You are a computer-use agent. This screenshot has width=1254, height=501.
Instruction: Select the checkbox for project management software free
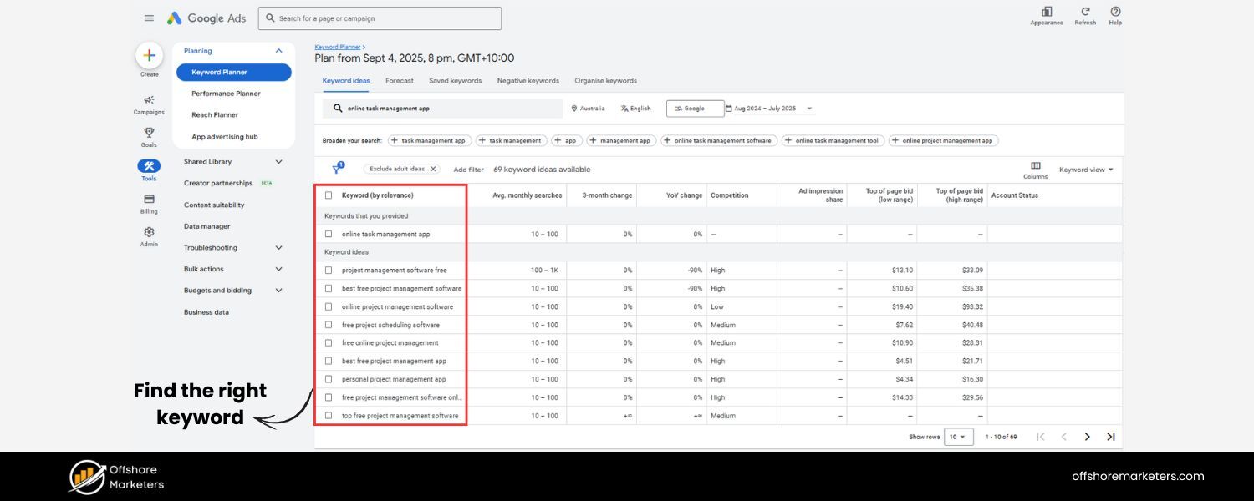[329, 270]
